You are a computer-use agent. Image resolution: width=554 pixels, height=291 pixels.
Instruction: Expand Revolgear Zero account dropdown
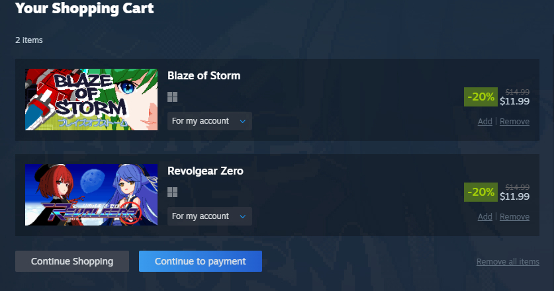(210, 216)
